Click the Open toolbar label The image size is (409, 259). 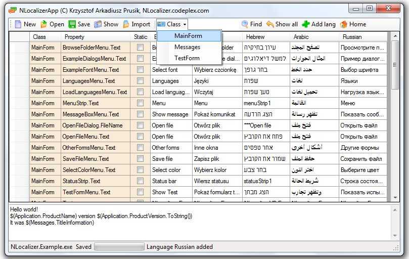click(57, 24)
